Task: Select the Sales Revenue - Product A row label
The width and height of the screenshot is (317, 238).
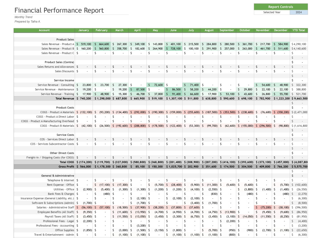Action: (58, 44)
